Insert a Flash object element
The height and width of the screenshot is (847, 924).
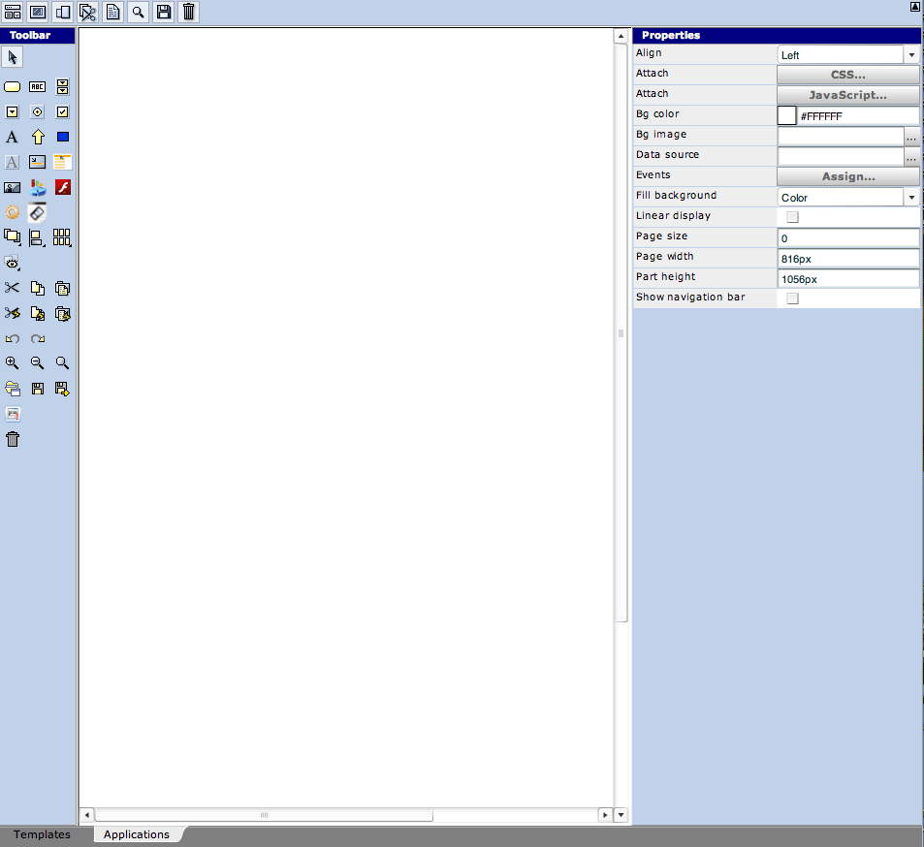click(63, 188)
